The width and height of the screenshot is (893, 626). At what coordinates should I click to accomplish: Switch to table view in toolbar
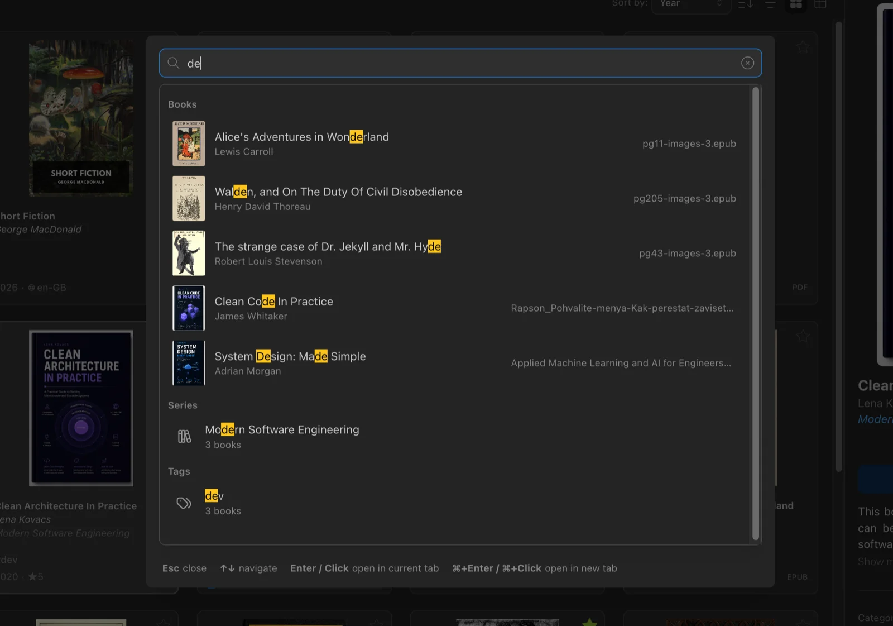(820, 4)
